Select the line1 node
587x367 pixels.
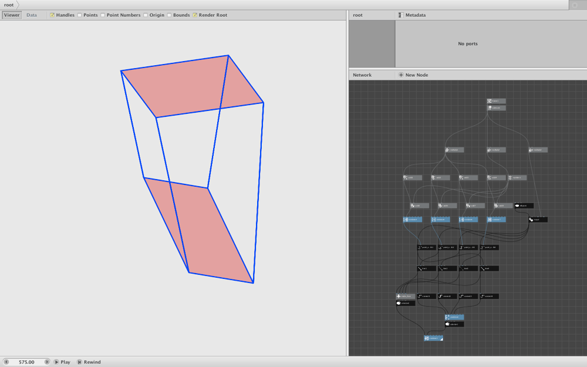[x=427, y=268]
